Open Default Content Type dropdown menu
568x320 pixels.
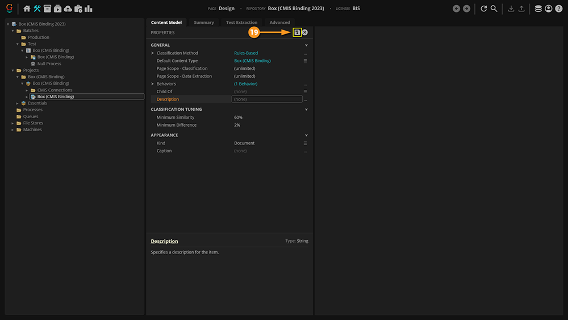coord(305,61)
